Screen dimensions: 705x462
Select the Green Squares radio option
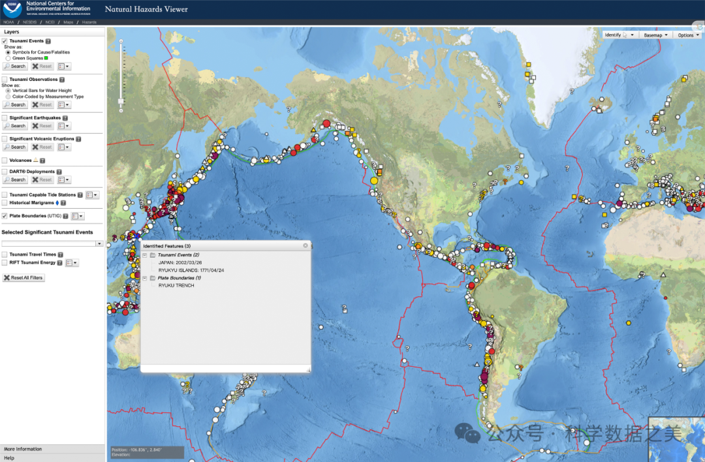8,58
